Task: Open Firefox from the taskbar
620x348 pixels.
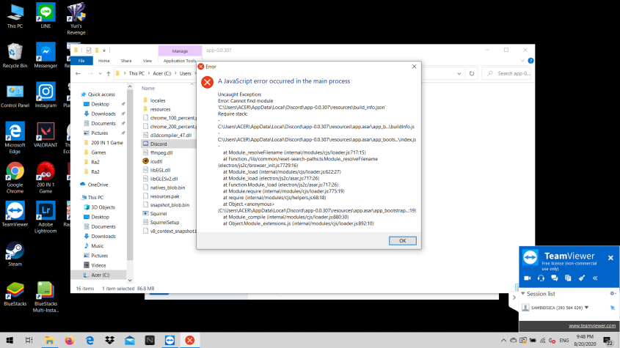Action: pyautogui.click(x=70, y=340)
